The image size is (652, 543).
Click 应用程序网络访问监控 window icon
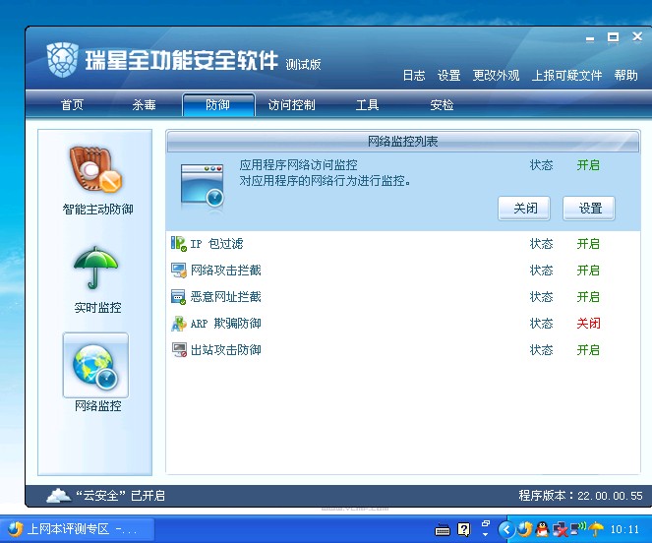point(203,186)
